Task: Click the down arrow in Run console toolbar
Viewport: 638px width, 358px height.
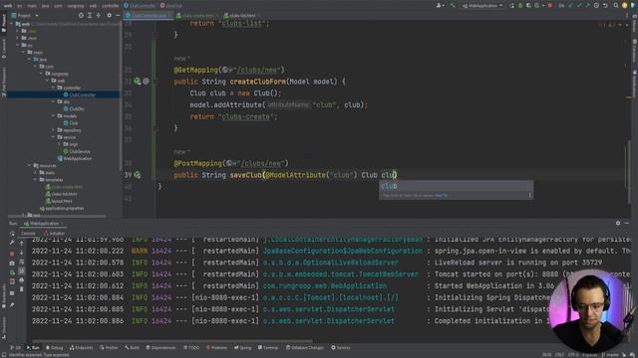Action: [x=22, y=253]
